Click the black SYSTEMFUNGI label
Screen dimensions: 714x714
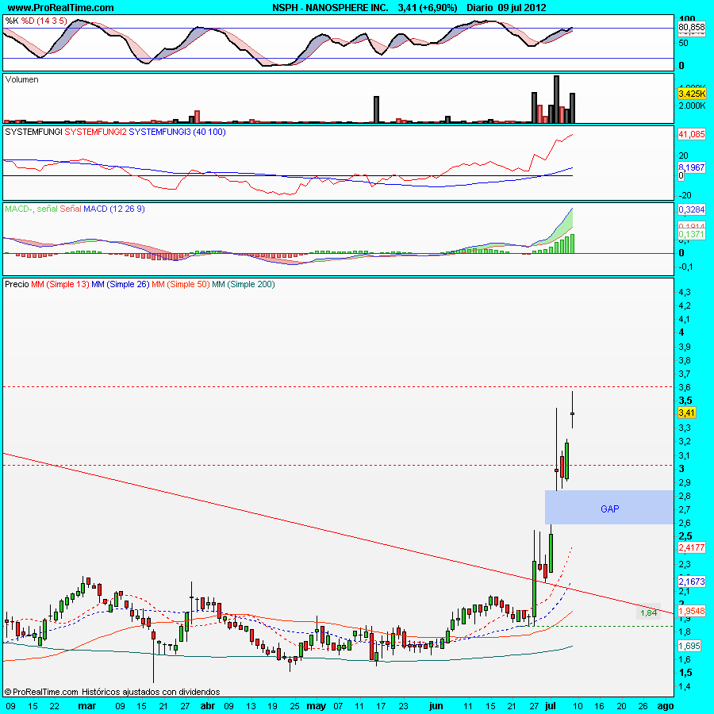pyautogui.click(x=33, y=132)
